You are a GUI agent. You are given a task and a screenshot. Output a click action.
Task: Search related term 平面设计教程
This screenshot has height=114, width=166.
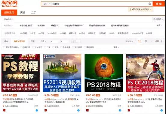pos(123,33)
